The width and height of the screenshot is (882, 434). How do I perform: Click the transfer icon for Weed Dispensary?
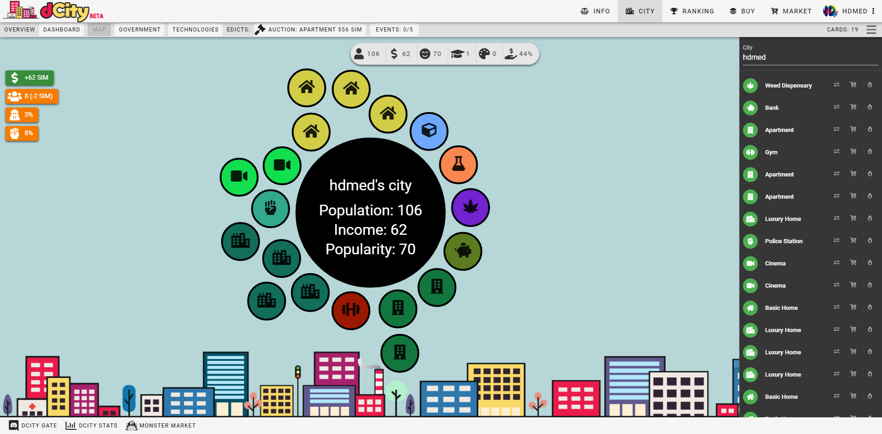click(837, 85)
